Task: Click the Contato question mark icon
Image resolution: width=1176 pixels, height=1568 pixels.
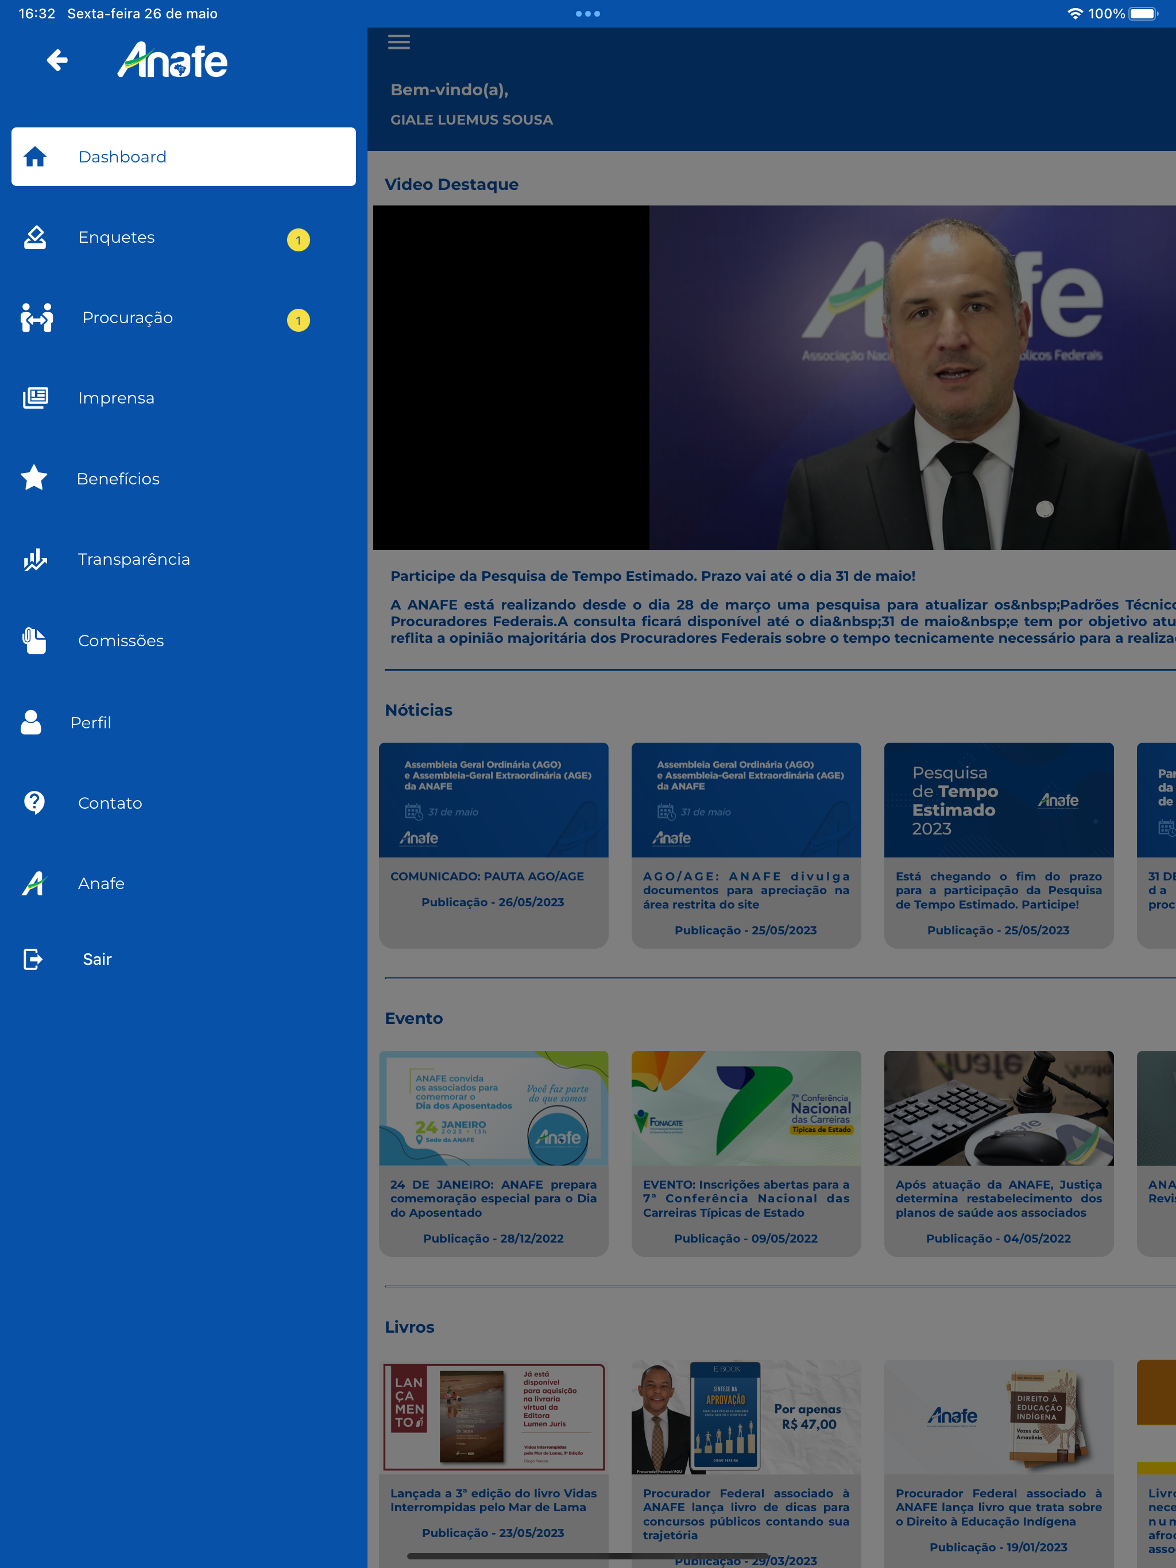Action: [x=34, y=802]
